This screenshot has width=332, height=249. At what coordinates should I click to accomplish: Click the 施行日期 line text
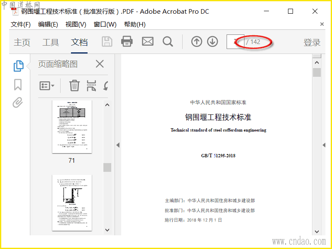(193, 220)
